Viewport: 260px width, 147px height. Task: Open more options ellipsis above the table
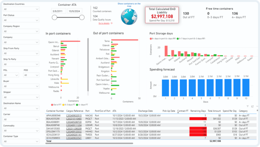(x=257, y=106)
